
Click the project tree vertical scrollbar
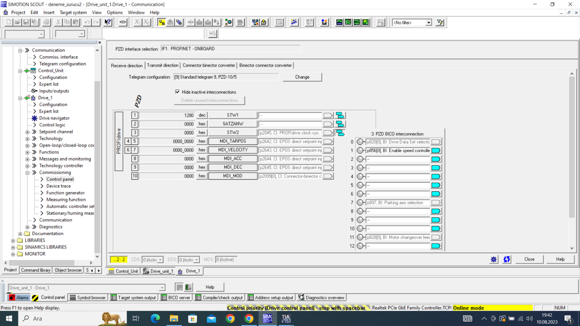(97, 167)
